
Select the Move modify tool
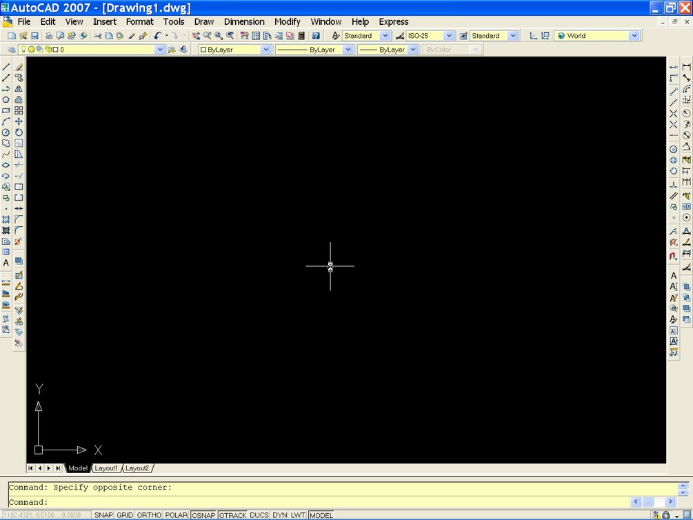(19, 121)
